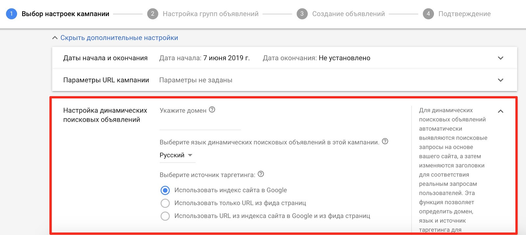The width and height of the screenshot is (526, 235).
Task: Expand Параметры URL кампании section chevron
Action: point(500,80)
